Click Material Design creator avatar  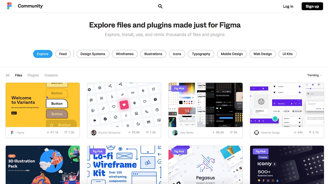257,132
